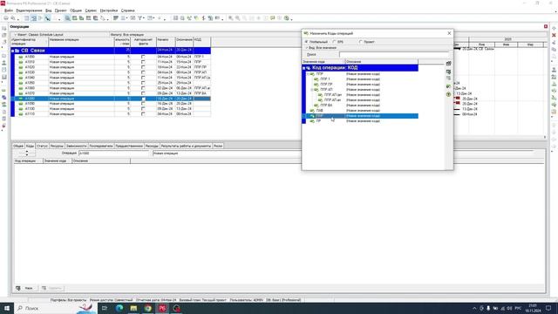Open Google Chrome from the taskbar

pyautogui.click(x=148, y=308)
